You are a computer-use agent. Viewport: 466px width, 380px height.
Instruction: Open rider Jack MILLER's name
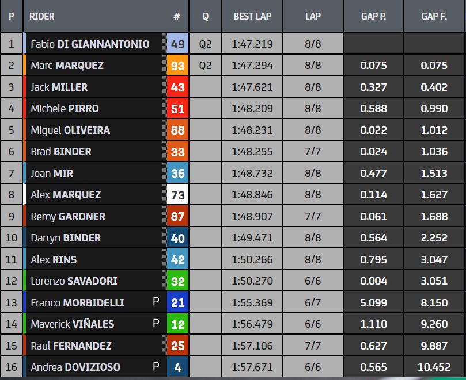[59, 87]
